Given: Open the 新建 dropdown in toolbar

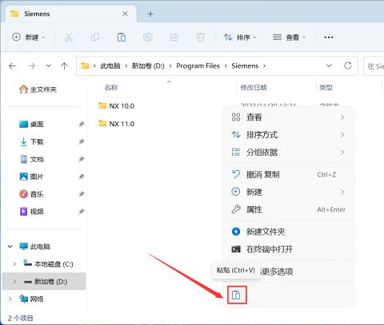Looking at the screenshot, I should pos(29,38).
